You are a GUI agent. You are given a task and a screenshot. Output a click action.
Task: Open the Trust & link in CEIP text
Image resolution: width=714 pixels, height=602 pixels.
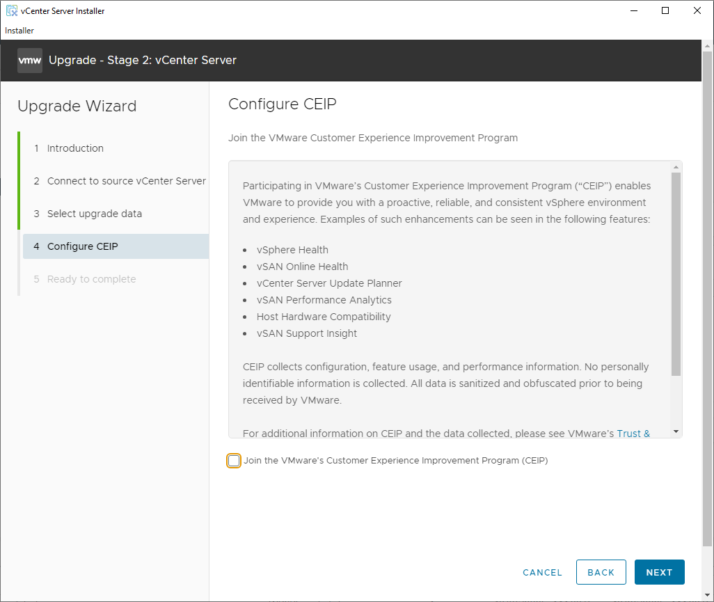pos(633,434)
